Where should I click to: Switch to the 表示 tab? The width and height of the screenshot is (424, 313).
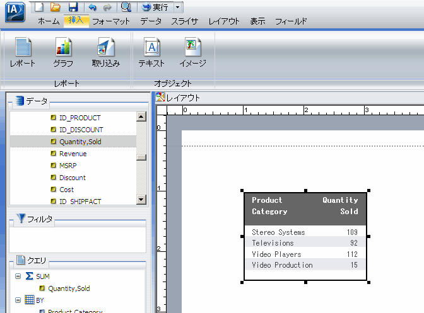point(257,21)
